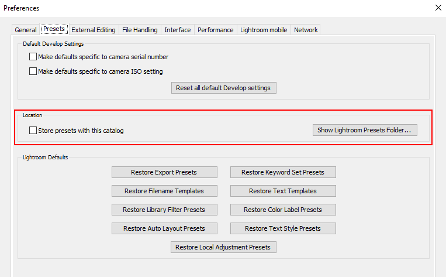Select the Presets tab

tap(54, 29)
